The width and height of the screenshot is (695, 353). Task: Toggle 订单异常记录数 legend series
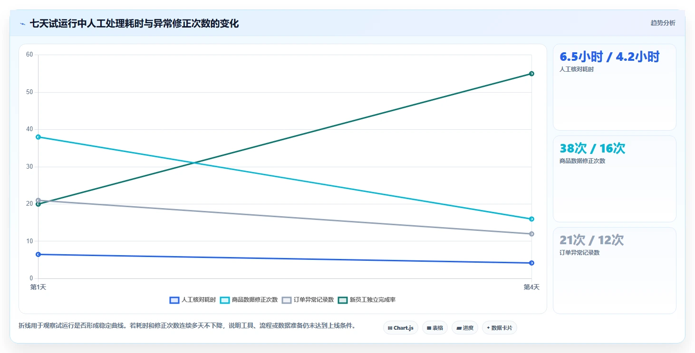(x=308, y=300)
